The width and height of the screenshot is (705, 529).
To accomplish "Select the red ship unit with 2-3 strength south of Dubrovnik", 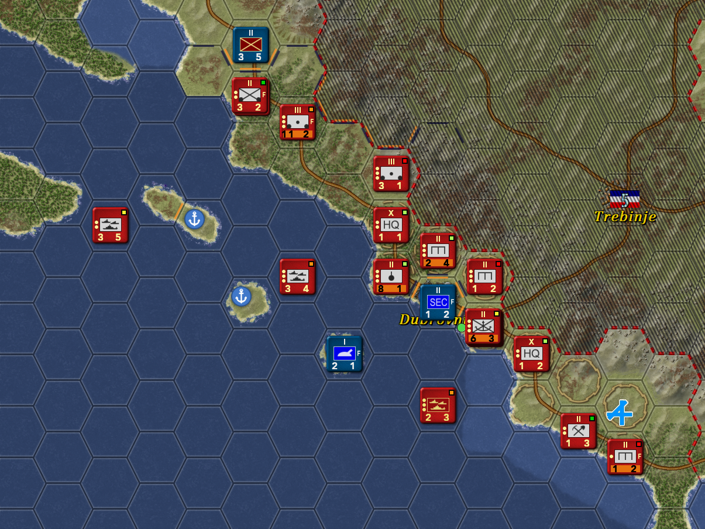I will (x=438, y=404).
